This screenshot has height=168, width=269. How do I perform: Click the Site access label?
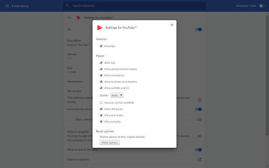[74, 91]
